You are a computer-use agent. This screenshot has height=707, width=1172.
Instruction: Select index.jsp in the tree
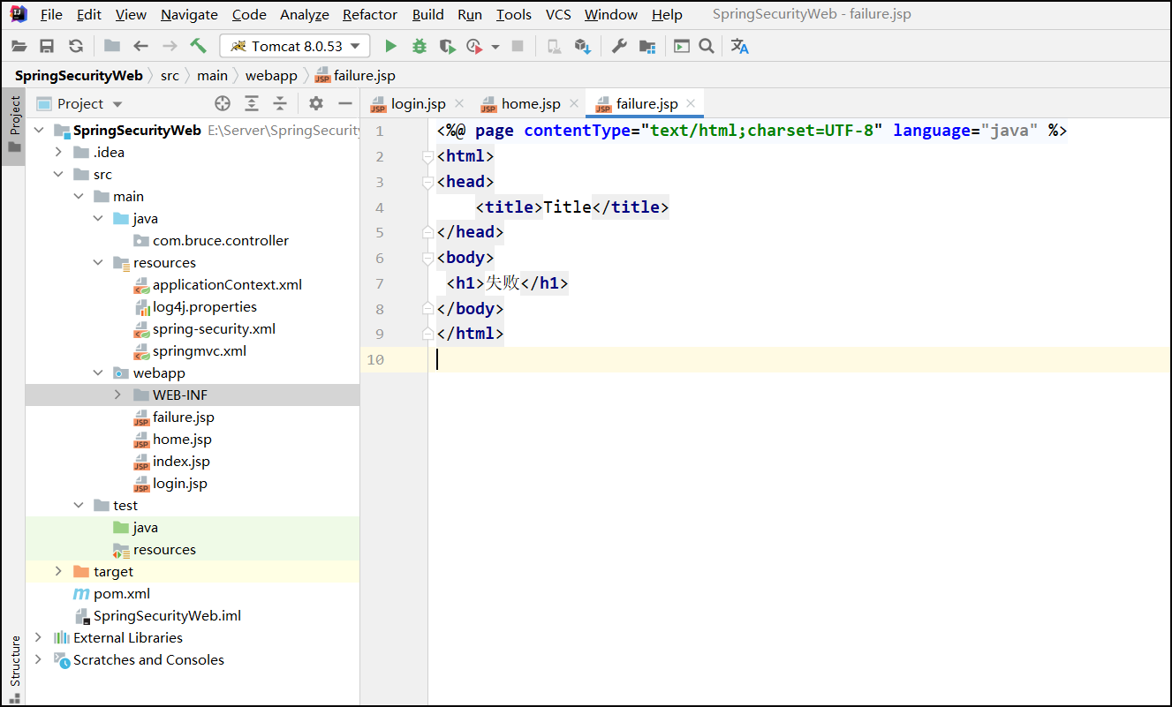[181, 462]
